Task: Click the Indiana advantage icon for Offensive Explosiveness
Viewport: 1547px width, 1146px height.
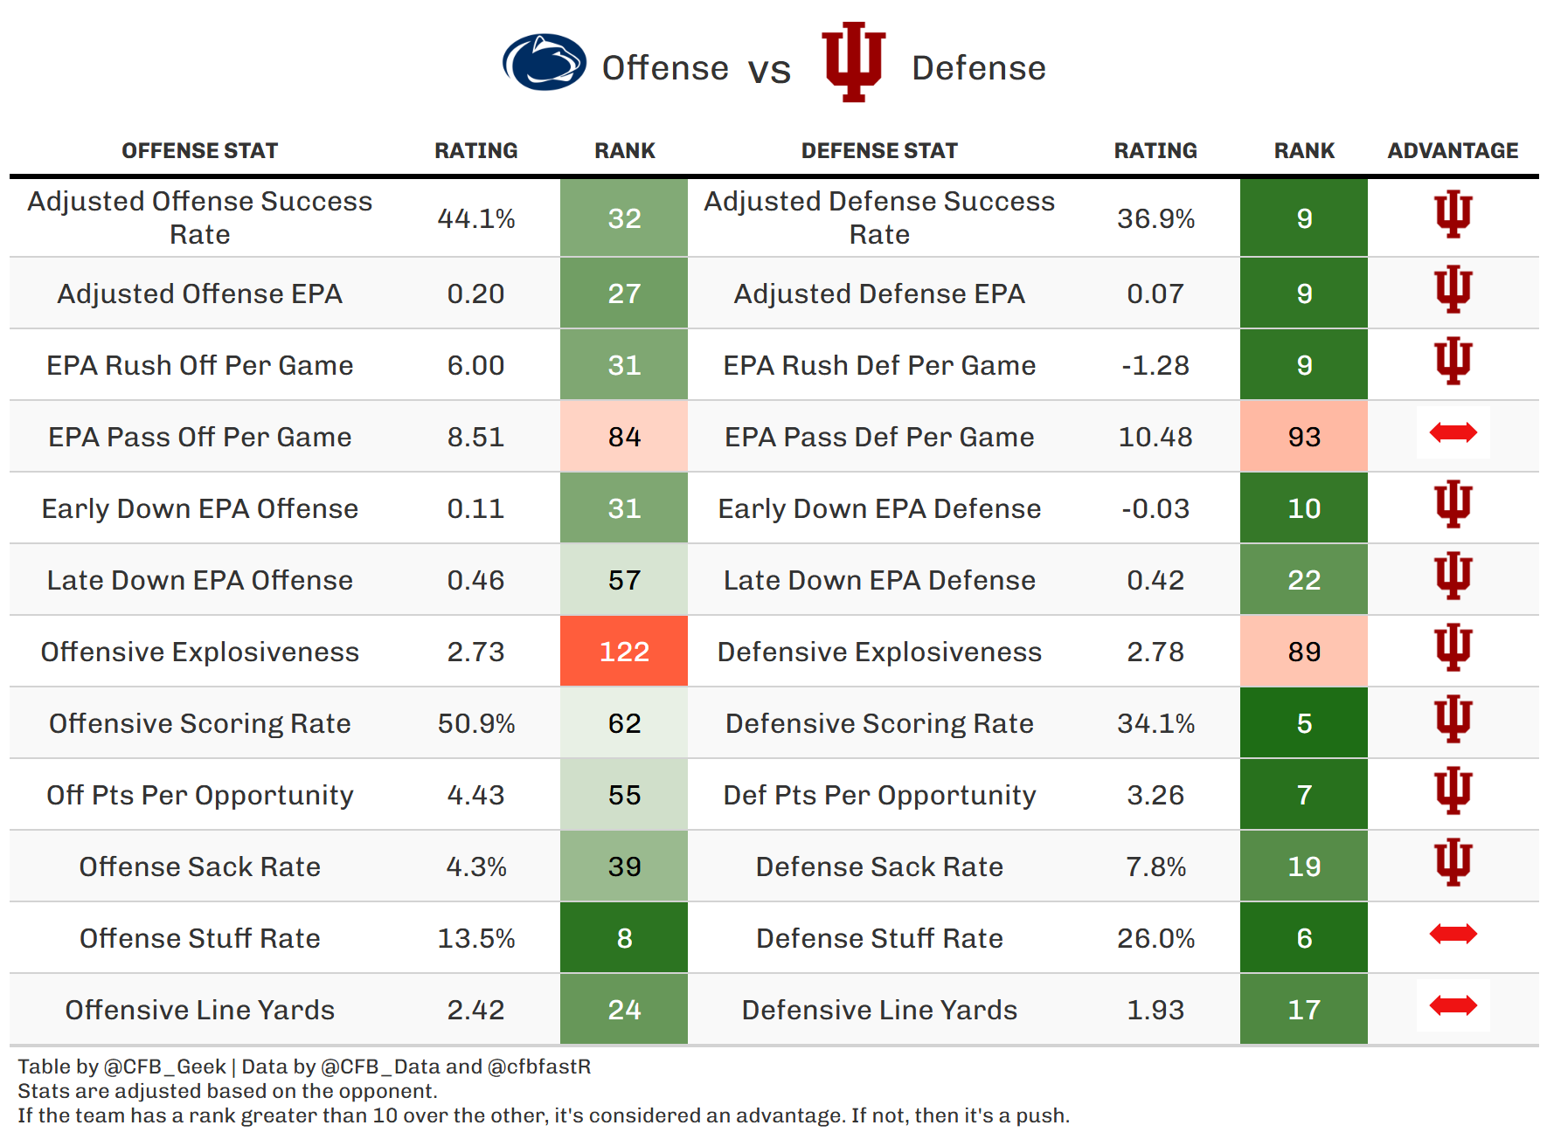Action: coord(1453,647)
